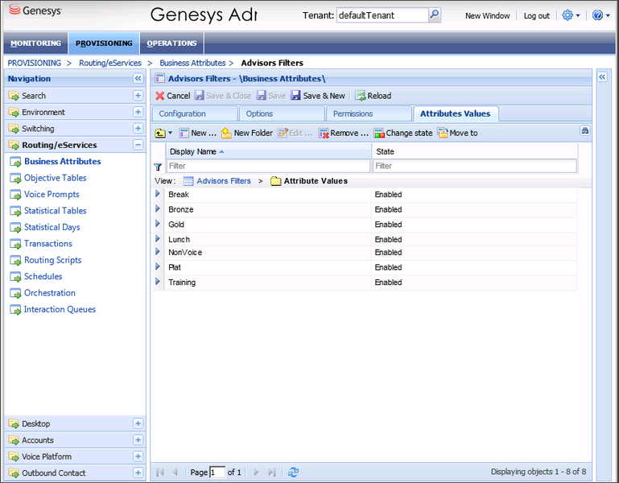Expand the Search navigation section
Screen dimensions: 619x483
coord(138,95)
